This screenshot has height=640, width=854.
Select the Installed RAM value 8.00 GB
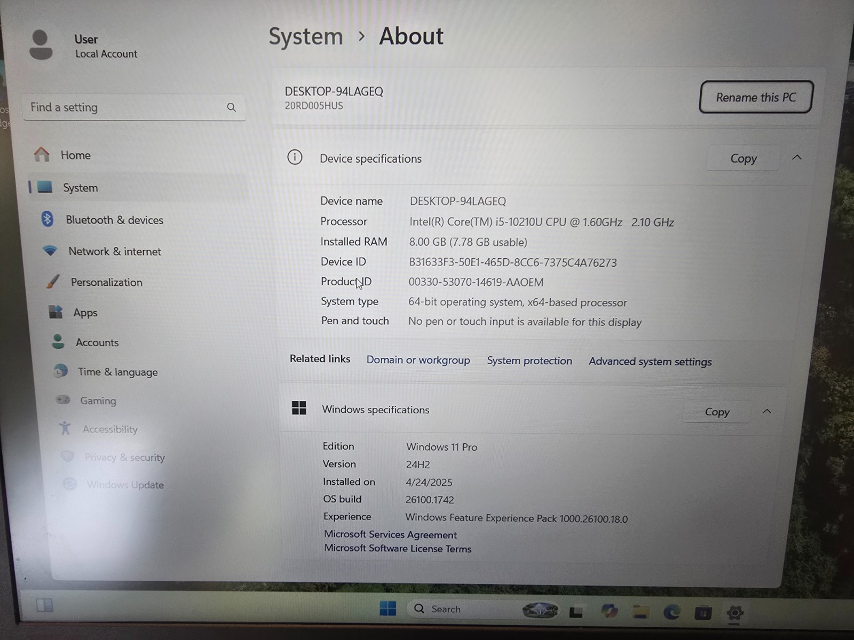click(x=468, y=242)
